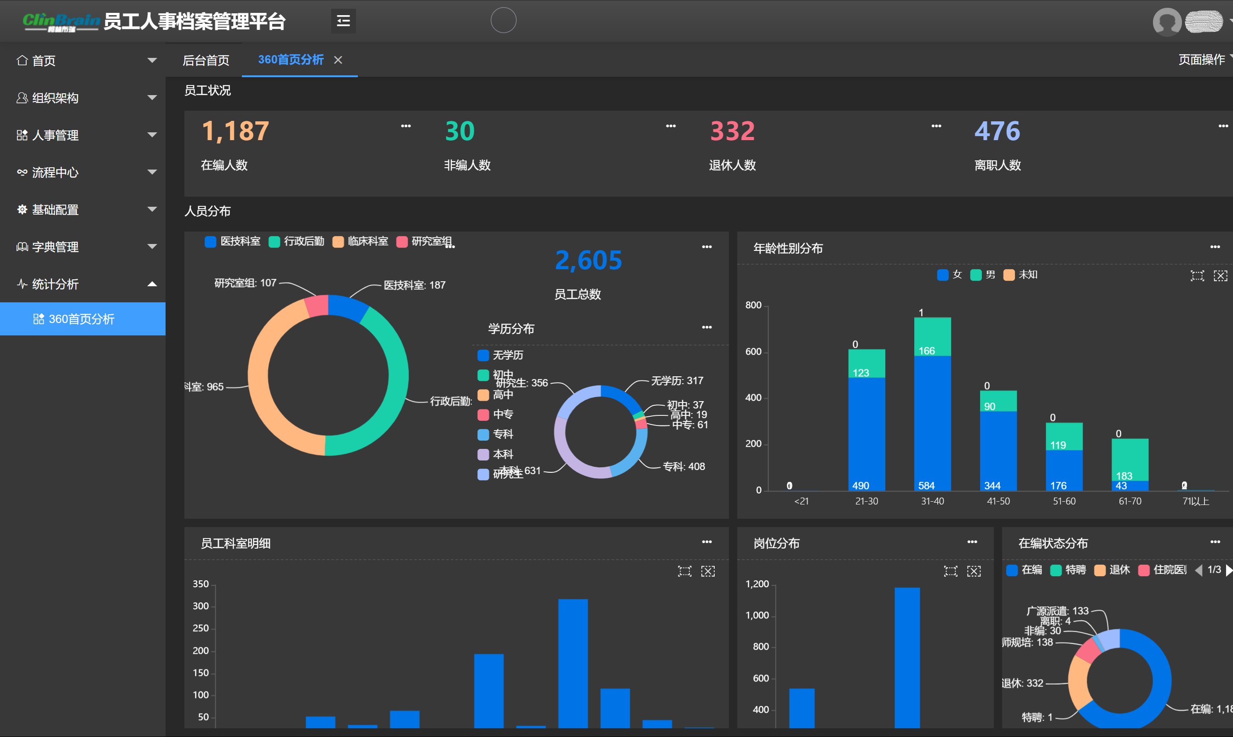1233x737 pixels.
Task: Activate zoom-select tool in 员工科室明细 chart
Action: point(684,571)
